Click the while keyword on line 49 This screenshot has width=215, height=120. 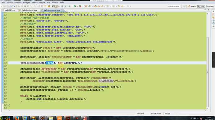[24, 96]
